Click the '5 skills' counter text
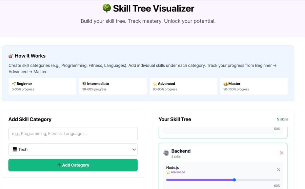 click(282, 119)
